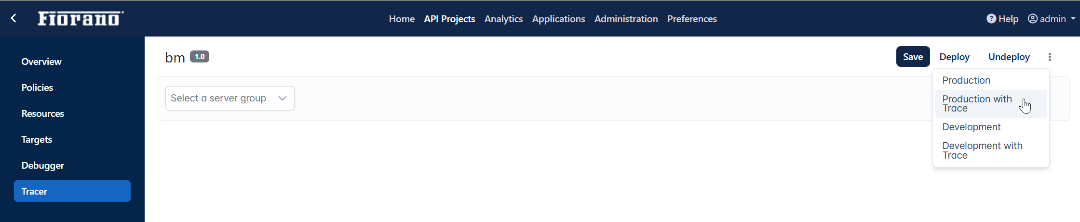The image size is (1080, 222).
Task: Open the Analytics menu item
Action: (x=503, y=19)
